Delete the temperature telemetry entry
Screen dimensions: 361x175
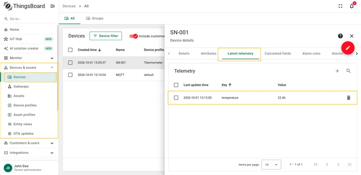click(x=348, y=98)
